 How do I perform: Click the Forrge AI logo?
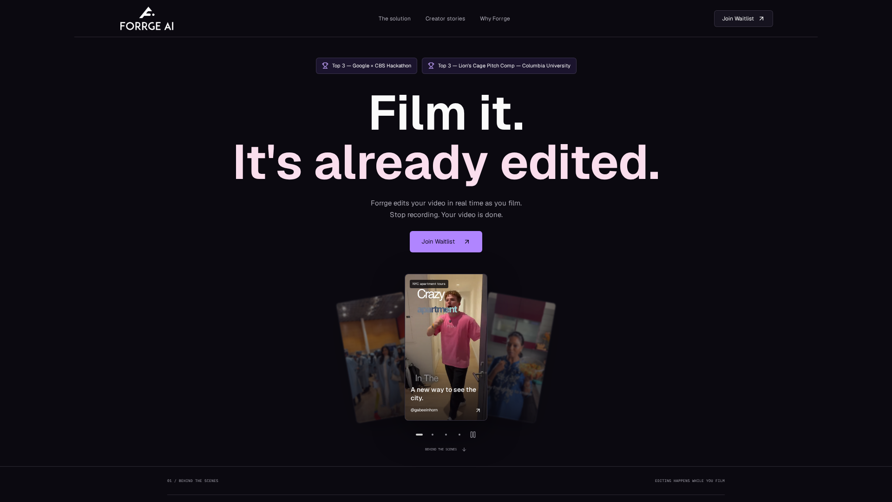[x=147, y=19]
